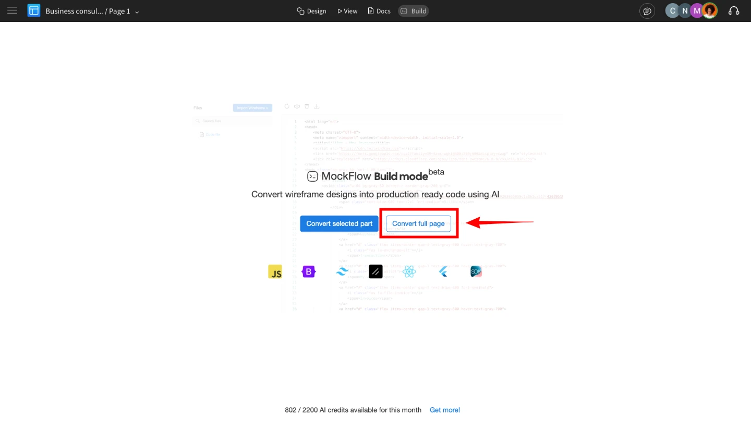Viewport: 751px width, 426px height.
Task: Choose the black shadcn slash icon
Action: pos(375,271)
